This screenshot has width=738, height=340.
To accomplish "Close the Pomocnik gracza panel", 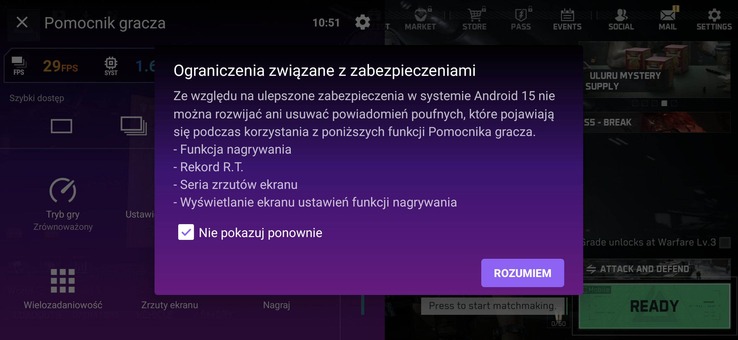I will click(x=22, y=22).
